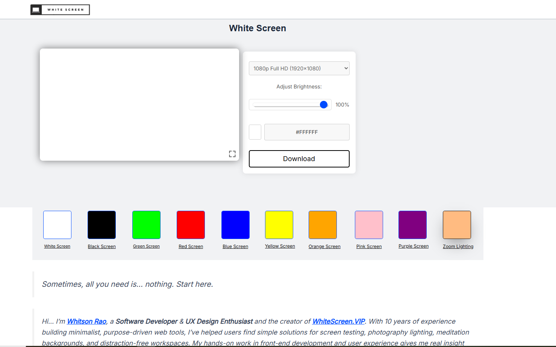Select the Pink Screen thumbnail
Viewport: 556px width, 347px height.
pos(369,225)
